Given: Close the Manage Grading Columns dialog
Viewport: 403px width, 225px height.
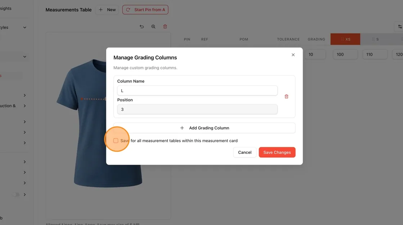Looking at the screenshot, I should click(x=293, y=55).
